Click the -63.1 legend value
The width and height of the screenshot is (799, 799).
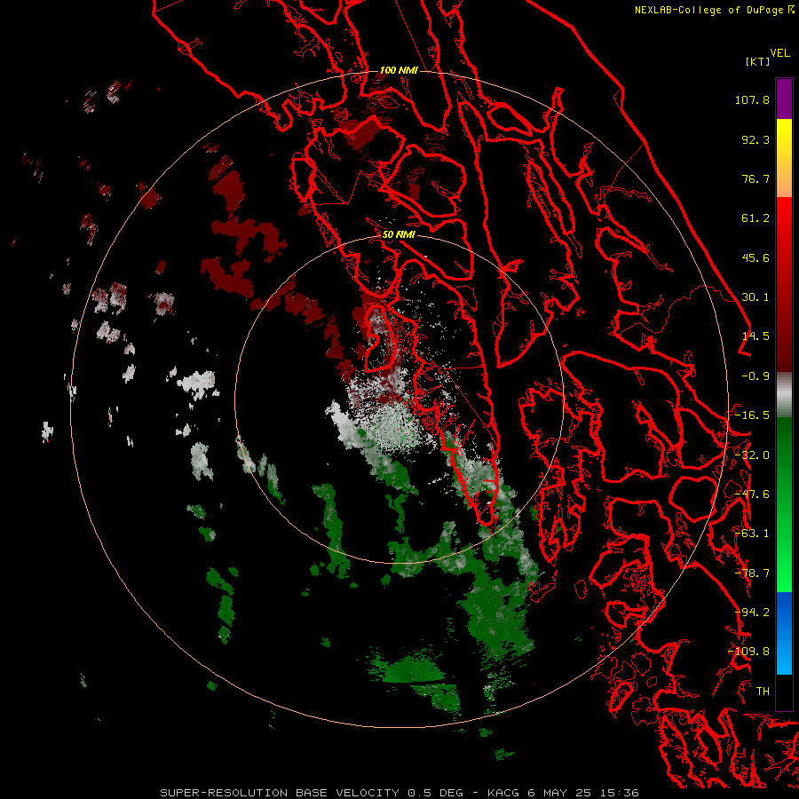coord(752,534)
